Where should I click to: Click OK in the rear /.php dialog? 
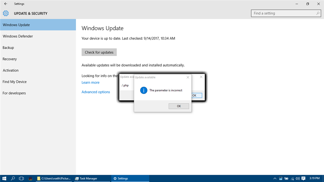pos(197,96)
